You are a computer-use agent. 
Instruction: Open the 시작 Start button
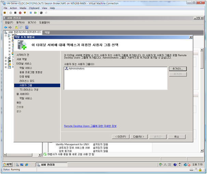[8, 164]
